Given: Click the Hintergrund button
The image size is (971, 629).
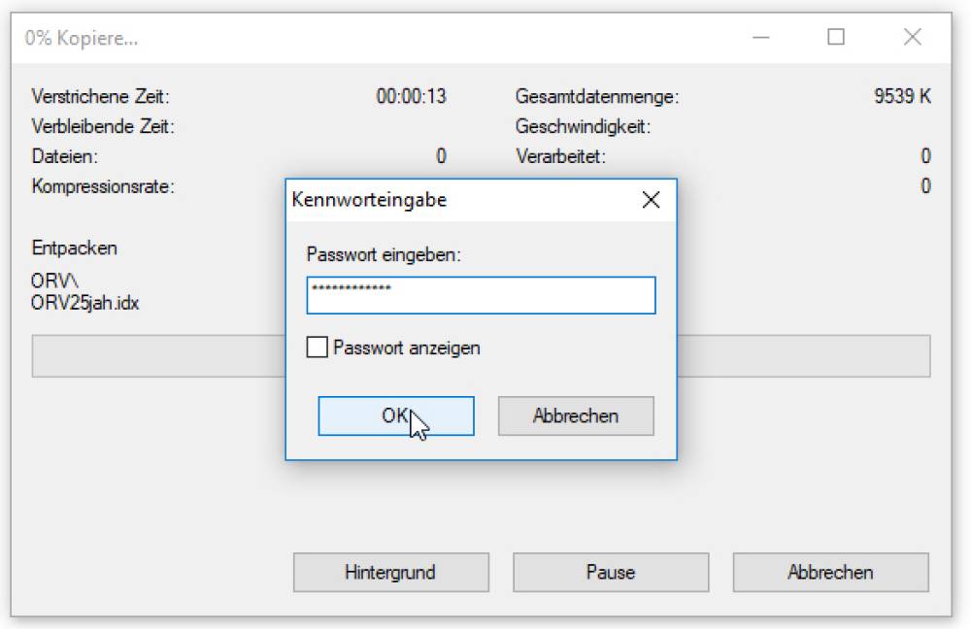Looking at the screenshot, I should [390, 572].
